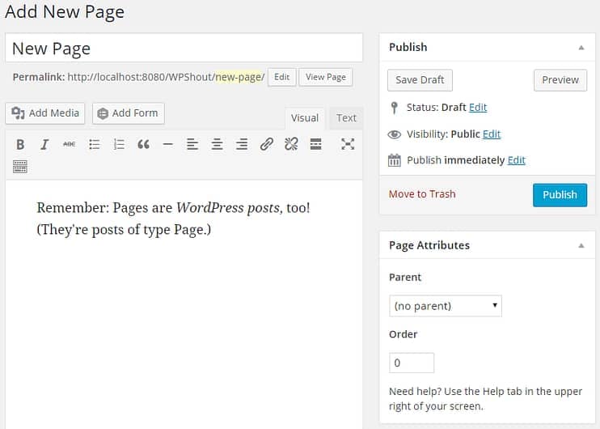Enable distraction-free fullscreen mode
This screenshot has width=600, height=429.
click(x=348, y=145)
